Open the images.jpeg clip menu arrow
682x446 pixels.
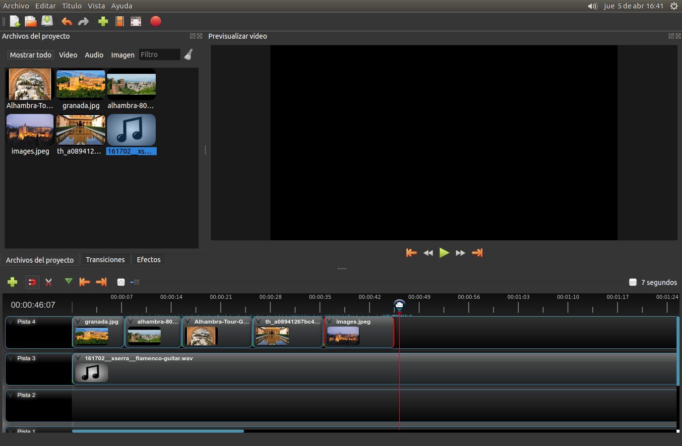[x=330, y=322]
